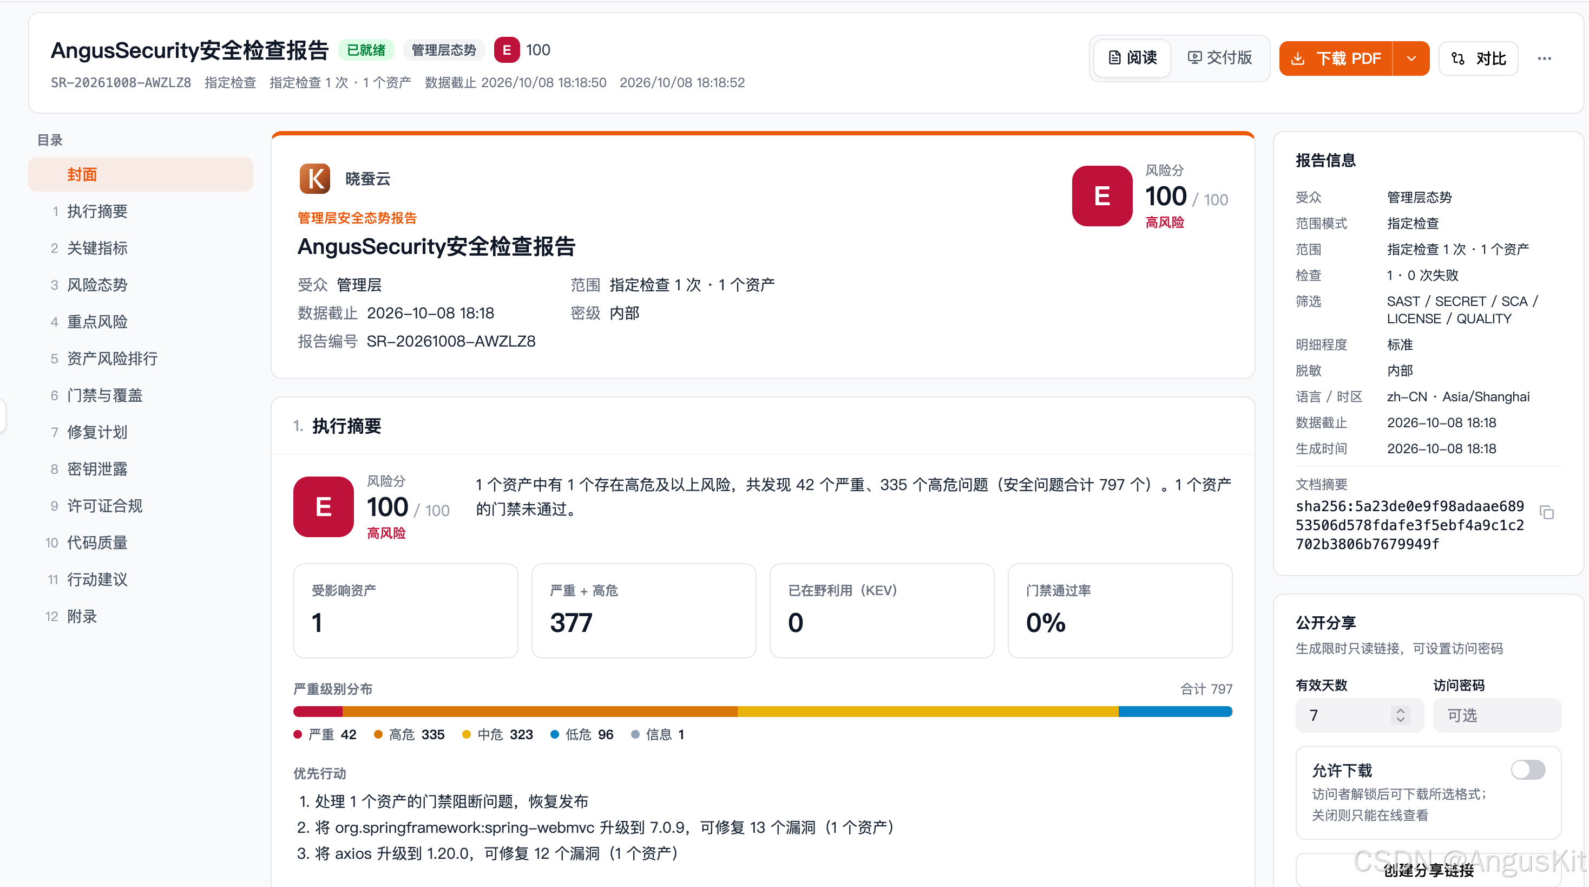Click the yellow 中危 segment of severity bar
This screenshot has height=887, width=1589.
tap(928, 712)
